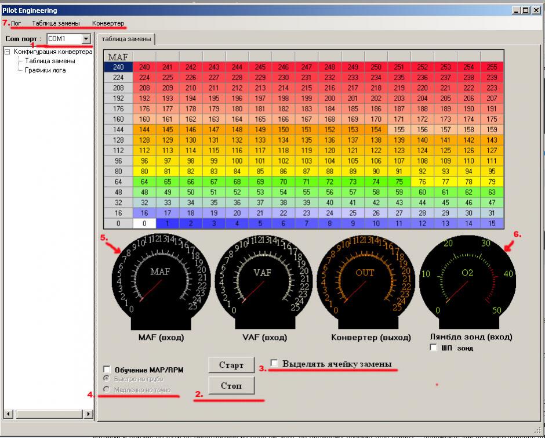Select table cell with value 245

point(260,67)
